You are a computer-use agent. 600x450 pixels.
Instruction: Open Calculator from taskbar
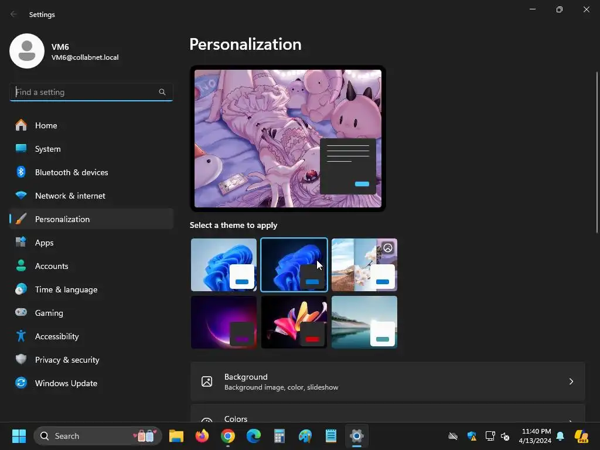point(279,436)
